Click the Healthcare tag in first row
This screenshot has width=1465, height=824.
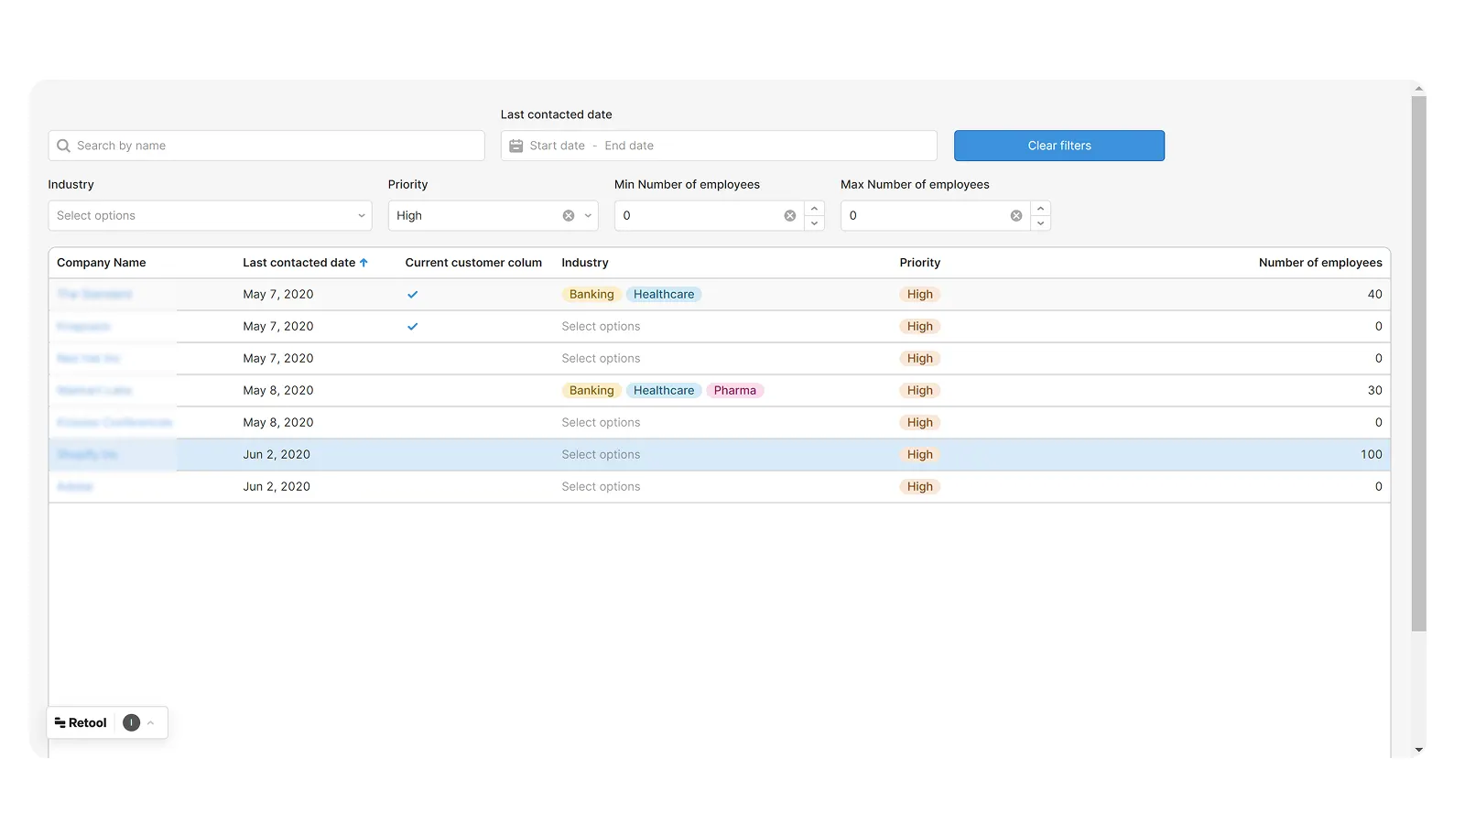(x=664, y=295)
